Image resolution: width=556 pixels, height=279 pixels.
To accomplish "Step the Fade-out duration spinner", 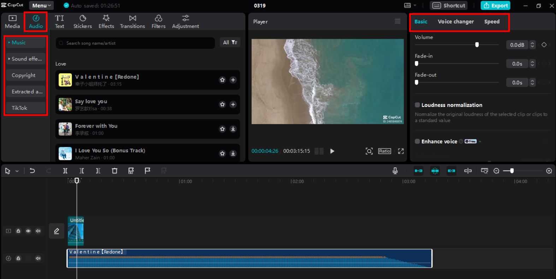I will tap(532, 83).
